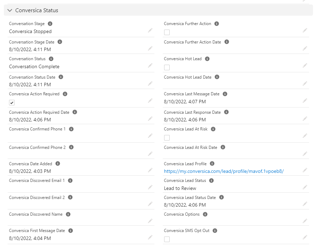Check the Conversica SMS Opt Out checkbox
The image size is (314, 248).
click(x=167, y=239)
